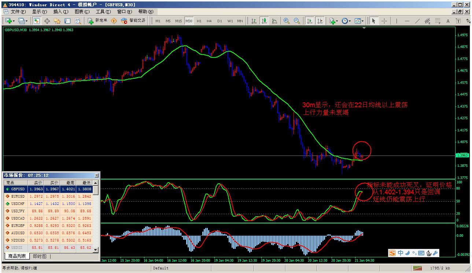Click the Sogou input method S icon
The image size is (472, 273).
[392, 253]
